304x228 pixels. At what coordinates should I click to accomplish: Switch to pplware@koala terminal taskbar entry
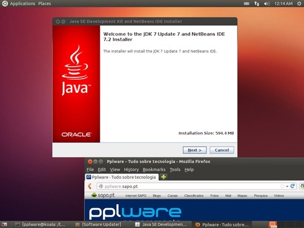click(x=40, y=225)
